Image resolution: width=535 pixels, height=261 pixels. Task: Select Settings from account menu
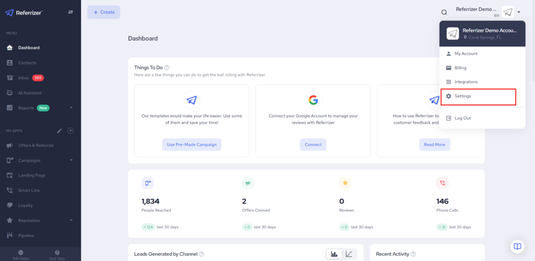(x=462, y=97)
